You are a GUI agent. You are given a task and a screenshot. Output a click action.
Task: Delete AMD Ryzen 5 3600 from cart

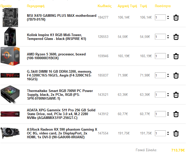tap(176, 56)
